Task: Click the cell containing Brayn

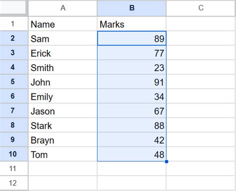Action: pos(63,140)
